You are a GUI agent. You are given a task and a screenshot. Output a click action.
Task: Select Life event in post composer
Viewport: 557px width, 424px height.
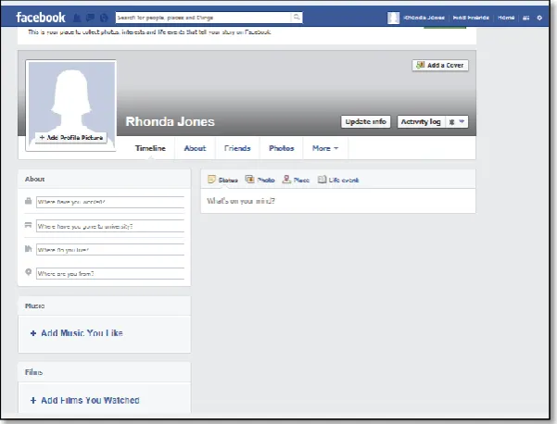[338, 180]
